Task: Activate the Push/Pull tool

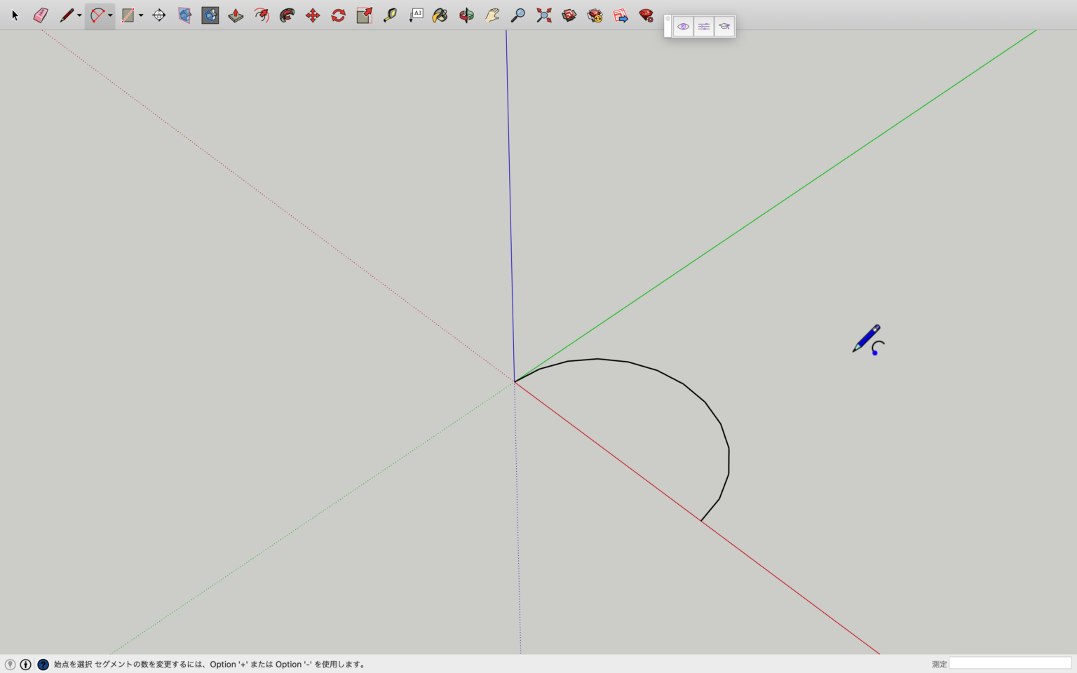Action: click(x=236, y=15)
